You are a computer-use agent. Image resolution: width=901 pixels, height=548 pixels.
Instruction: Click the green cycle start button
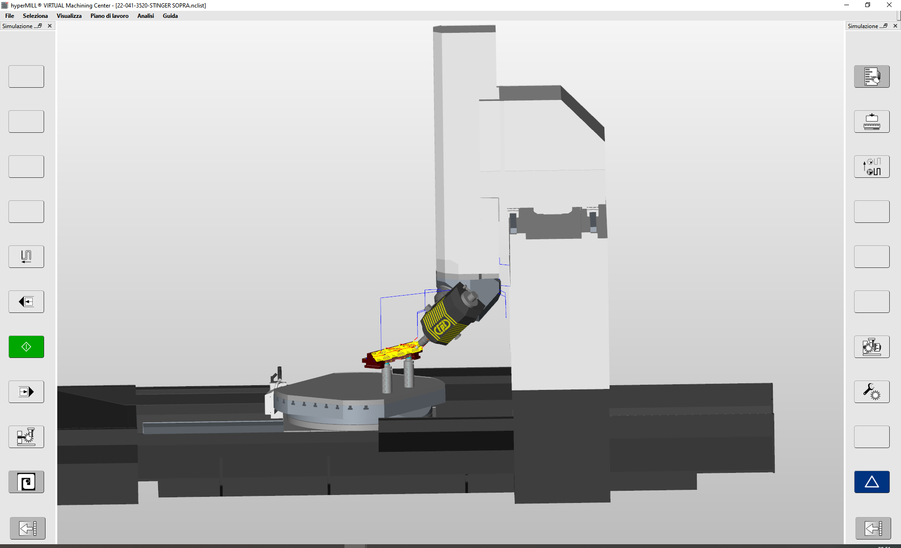click(26, 347)
